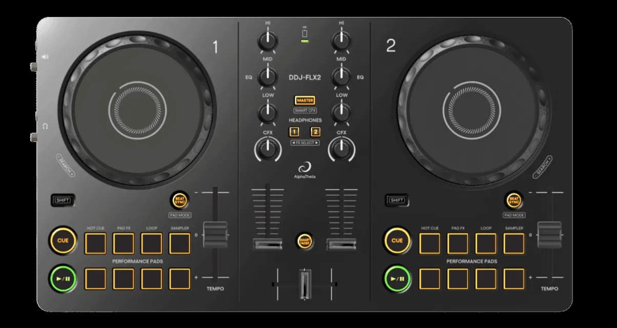Click the channel 2 MID EQ knob

(341, 77)
